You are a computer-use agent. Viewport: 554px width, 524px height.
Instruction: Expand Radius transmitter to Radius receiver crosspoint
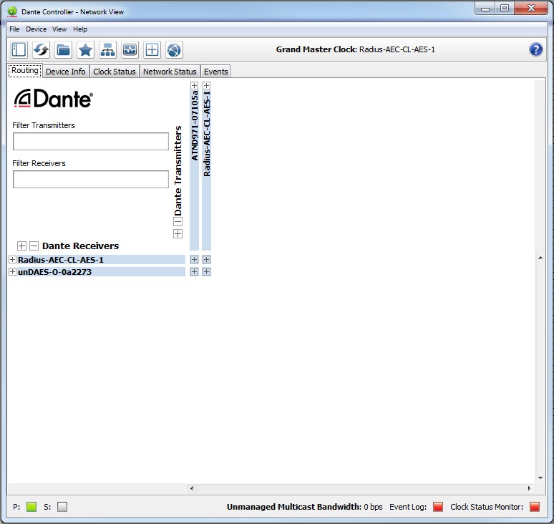tap(206, 260)
